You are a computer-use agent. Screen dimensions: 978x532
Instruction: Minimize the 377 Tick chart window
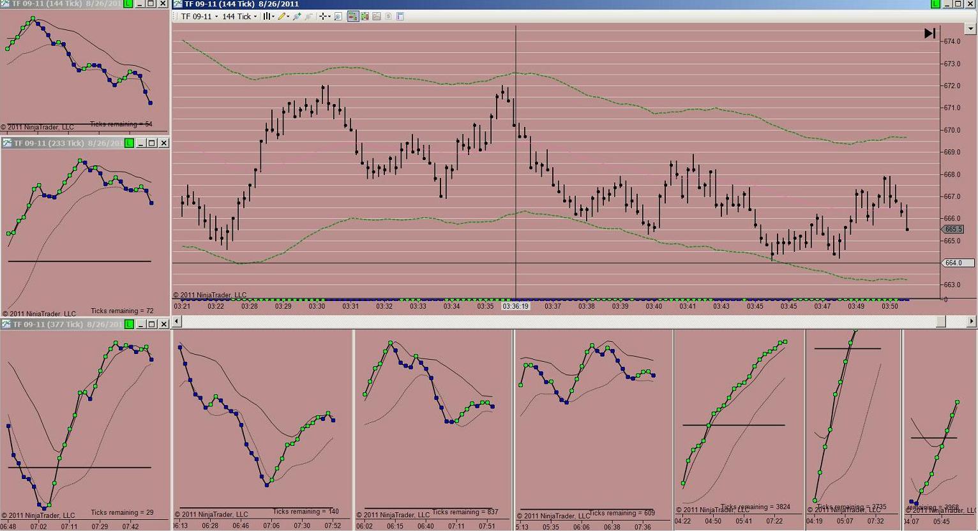point(140,324)
